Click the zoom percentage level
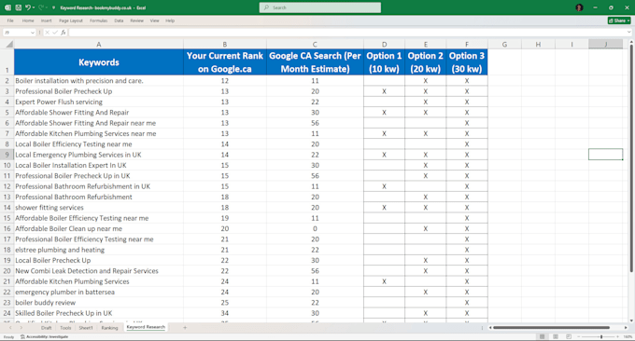Screen dimensions: 635x341 coord(628,336)
